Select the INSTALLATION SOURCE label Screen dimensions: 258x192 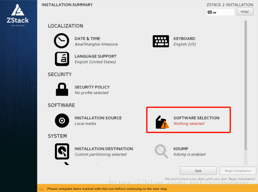(x=98, y=118)
